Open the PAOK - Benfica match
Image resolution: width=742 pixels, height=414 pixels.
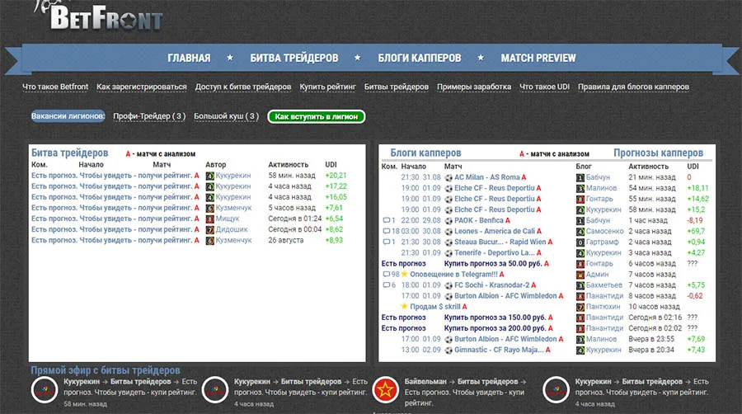[x=479, y=220]
